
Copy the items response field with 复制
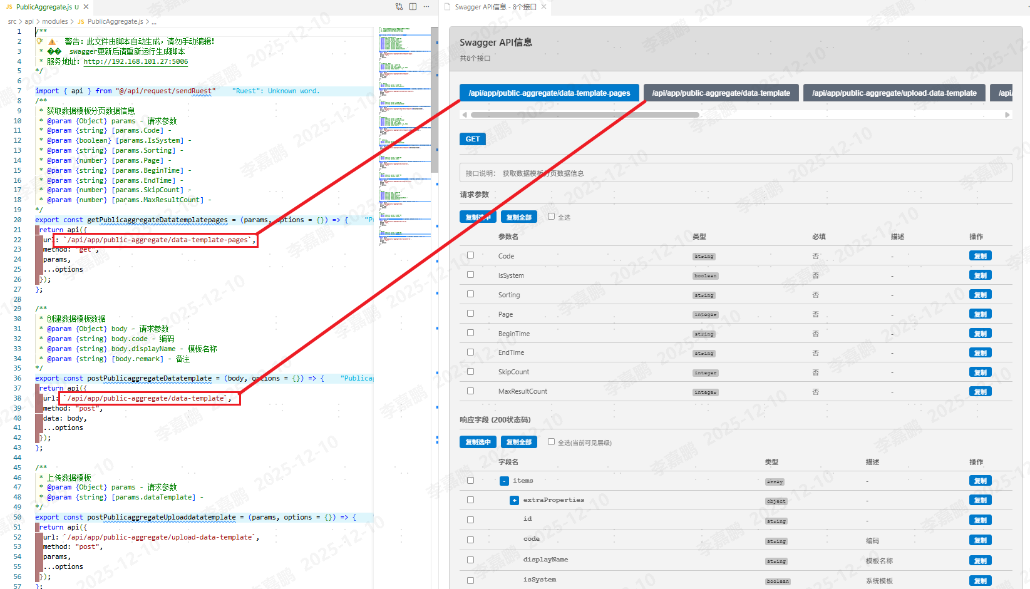(981, 481)
